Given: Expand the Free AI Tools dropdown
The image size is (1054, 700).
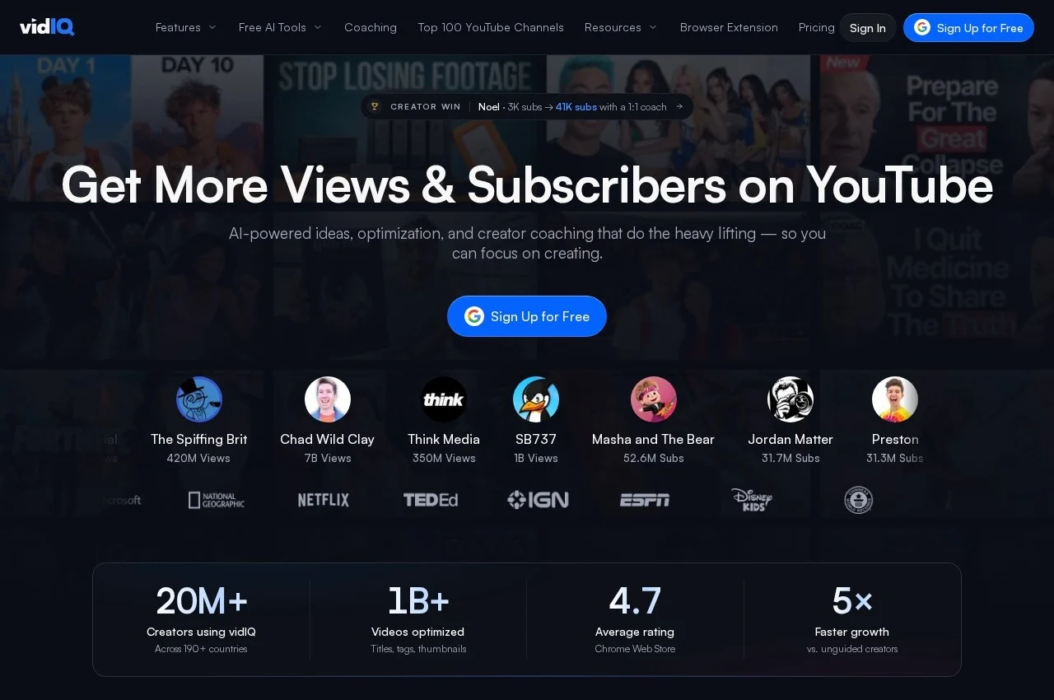Looking at the screenshot, I should point(281,27).
